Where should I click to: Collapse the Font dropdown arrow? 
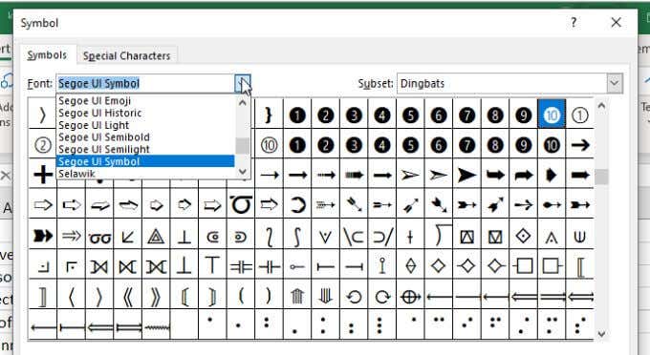pos(243,83)
